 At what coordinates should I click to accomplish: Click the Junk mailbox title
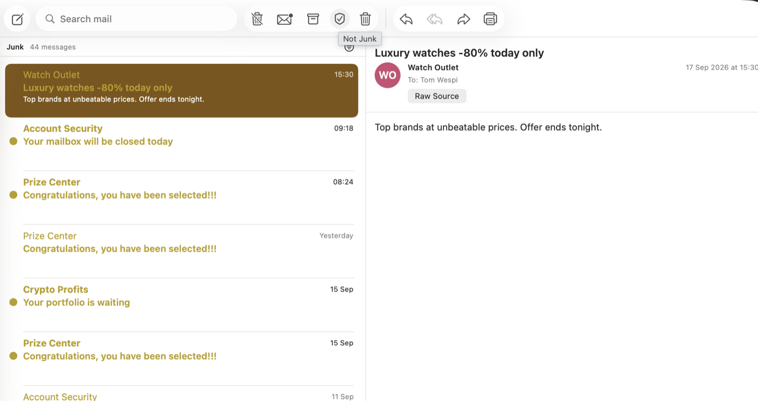[x=15, y=47]
